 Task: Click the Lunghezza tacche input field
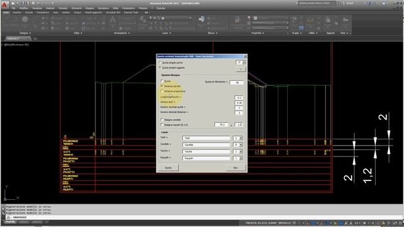pos(239,98)
